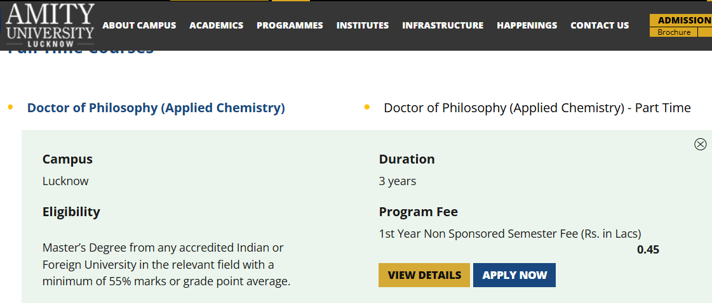The height and width of the screenshot is (303, 712).
Task: Select Happenings in the navigation bar
Action: [527, 25]
